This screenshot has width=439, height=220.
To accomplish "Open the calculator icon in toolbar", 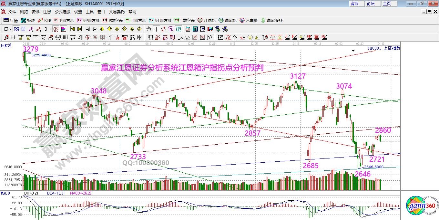I will pos(195,29).
